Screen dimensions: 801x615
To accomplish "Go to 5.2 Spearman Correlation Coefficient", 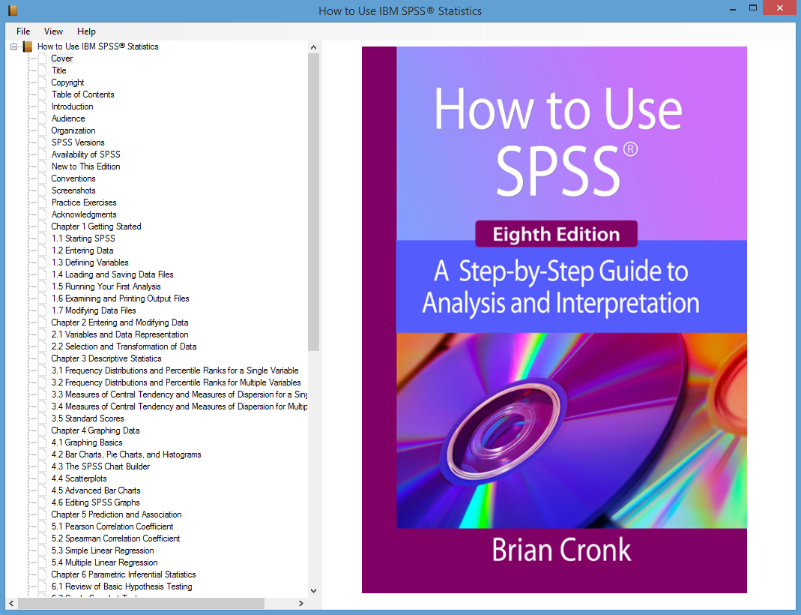I will (x=115, y=538).
